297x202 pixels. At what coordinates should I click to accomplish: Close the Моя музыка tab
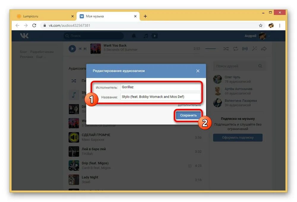click(x=135, y=16)
